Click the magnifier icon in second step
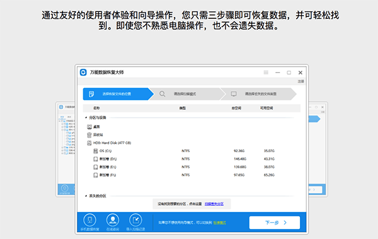Image resolution: width=378 pixels, height=239 pixels. click(163, 94)
